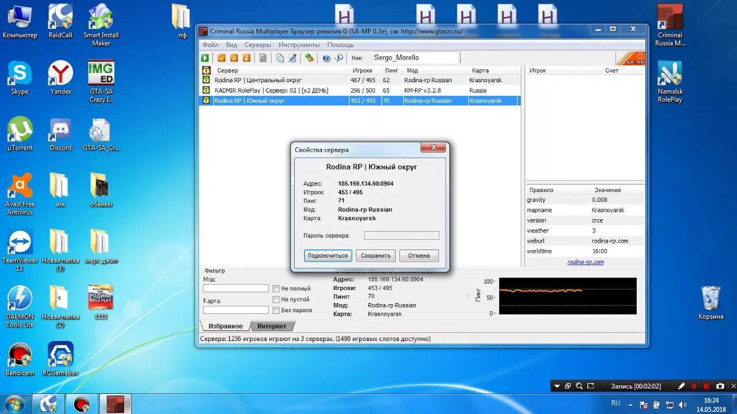Screen dimensions: 737x414
Task: Click the copy server info toolbar icon
Action: point(280,58)
